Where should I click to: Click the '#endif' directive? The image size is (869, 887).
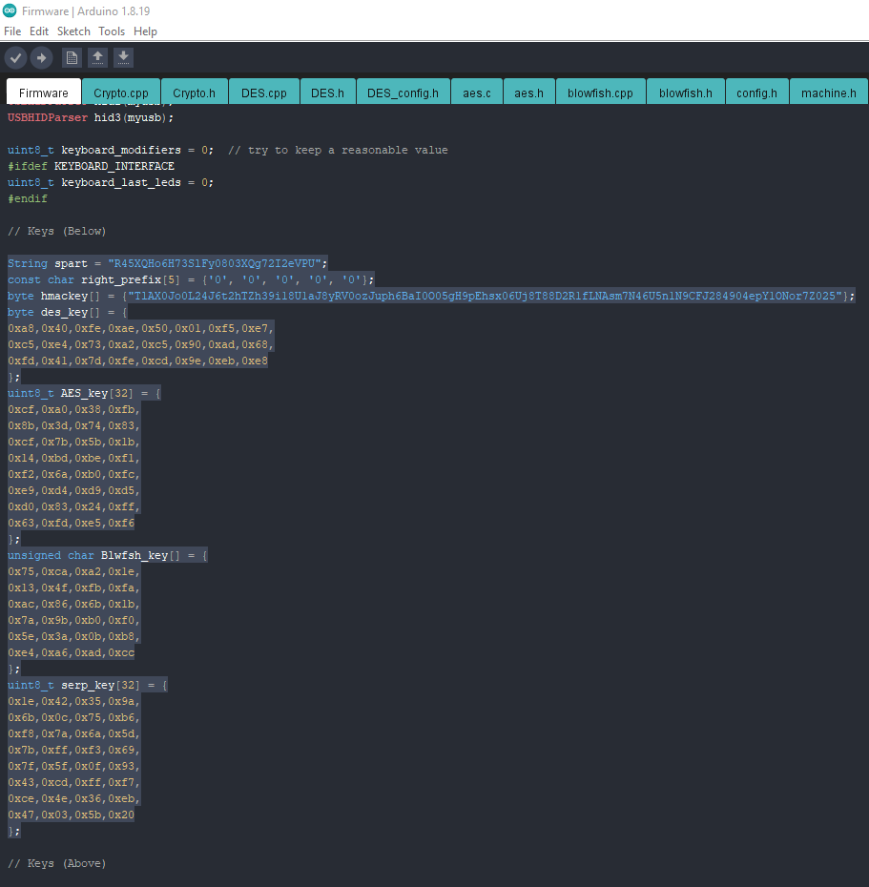pyautogui.click(x=27, y=199)
